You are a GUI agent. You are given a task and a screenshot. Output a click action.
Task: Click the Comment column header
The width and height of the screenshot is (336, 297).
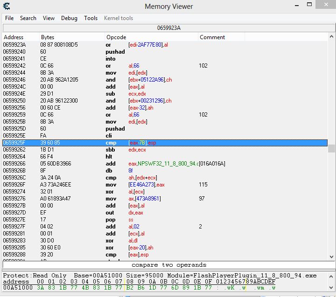(212, 37)
